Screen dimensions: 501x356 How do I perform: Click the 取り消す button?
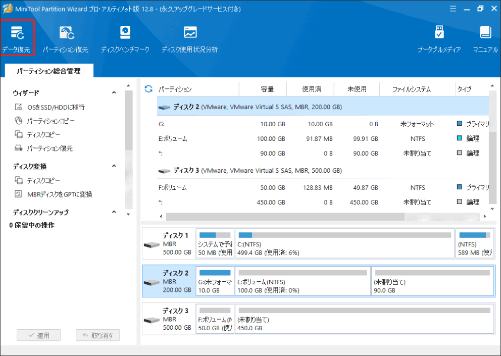click(x=98, y=335)
